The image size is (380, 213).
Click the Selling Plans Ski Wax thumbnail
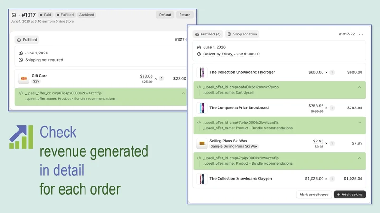(201, 143)
